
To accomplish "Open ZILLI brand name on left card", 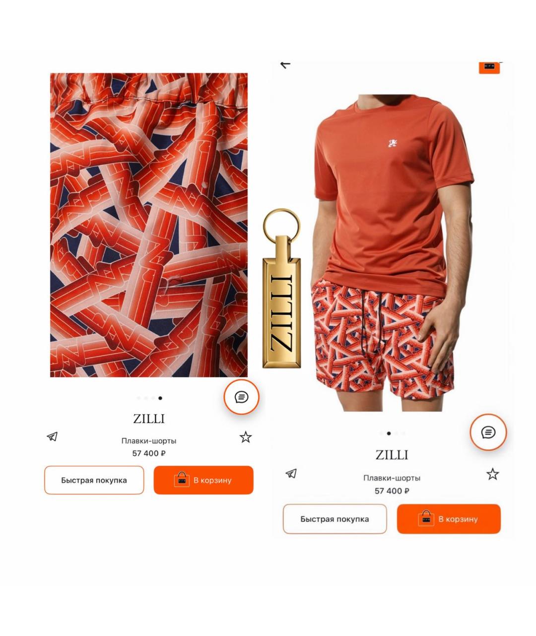I will click(x=149, y=419).
